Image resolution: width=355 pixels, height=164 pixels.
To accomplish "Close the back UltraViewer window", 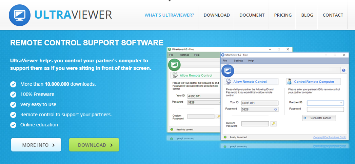I will (x=288, y=49).
